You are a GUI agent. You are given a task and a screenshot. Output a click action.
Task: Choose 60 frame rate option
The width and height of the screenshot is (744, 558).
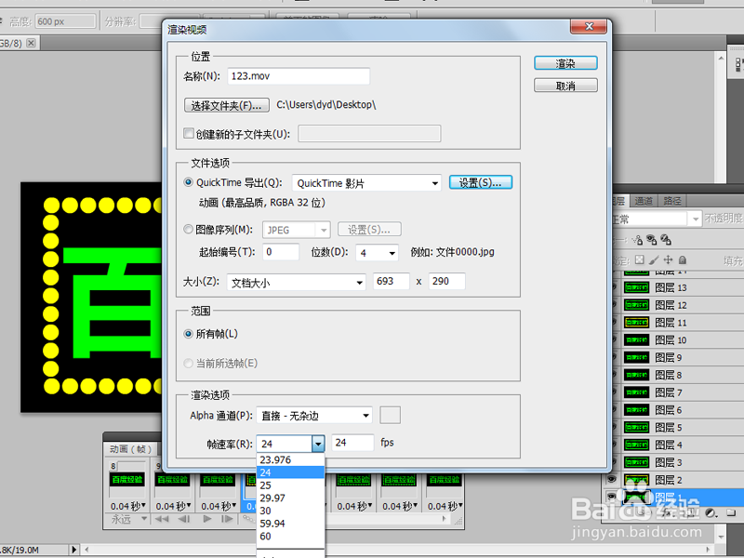tap(290, 537)
